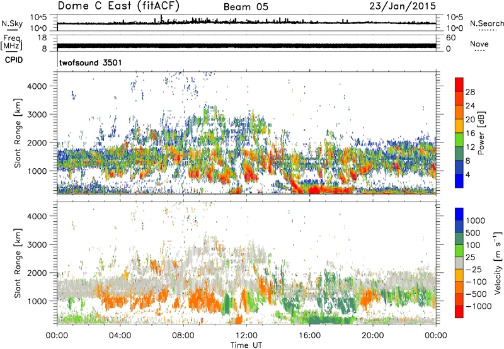The image size is (504, 349).
Task: Select the 'Freq. [MHz]' axis label
Action: coord(12,42)
